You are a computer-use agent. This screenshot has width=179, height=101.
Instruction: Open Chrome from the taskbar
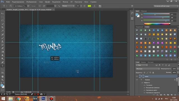click(x=19, y=98)
